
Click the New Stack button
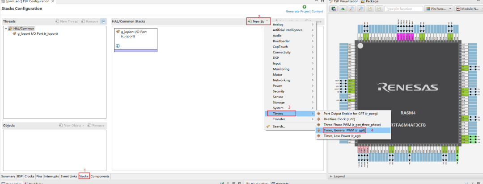pyautogui.click(x=258, y=21)
